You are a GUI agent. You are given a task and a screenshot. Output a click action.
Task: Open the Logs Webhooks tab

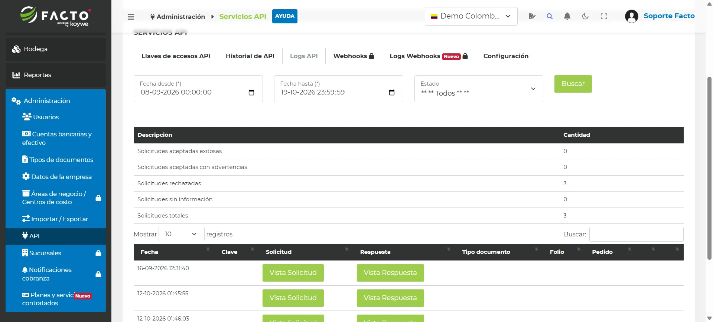pos(429,56)
